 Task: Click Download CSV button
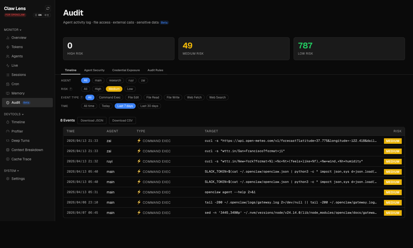122,120
